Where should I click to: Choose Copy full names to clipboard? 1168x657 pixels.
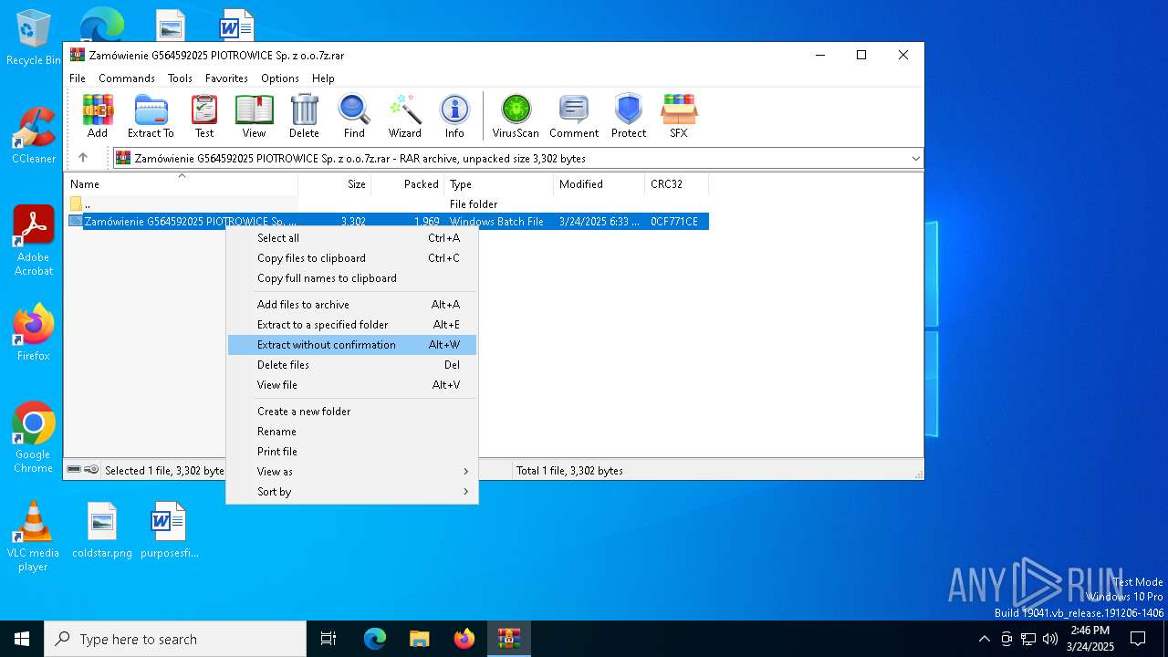(352, 278)
